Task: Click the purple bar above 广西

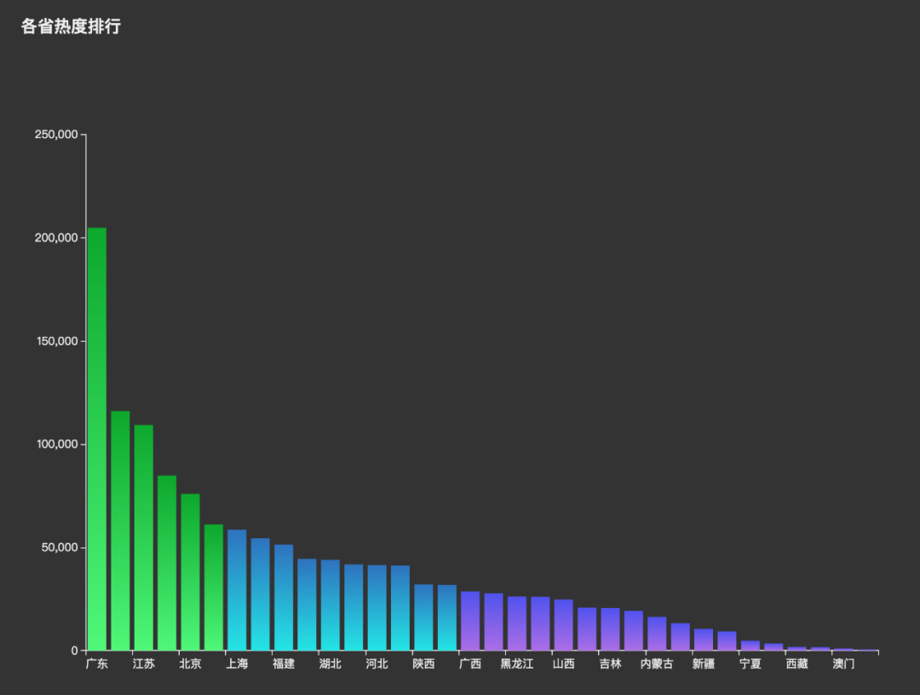Action: click(x=470, y=621)
